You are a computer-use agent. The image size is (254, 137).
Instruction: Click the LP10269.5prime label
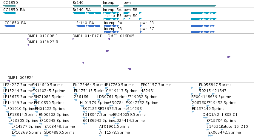pos(27,133)
